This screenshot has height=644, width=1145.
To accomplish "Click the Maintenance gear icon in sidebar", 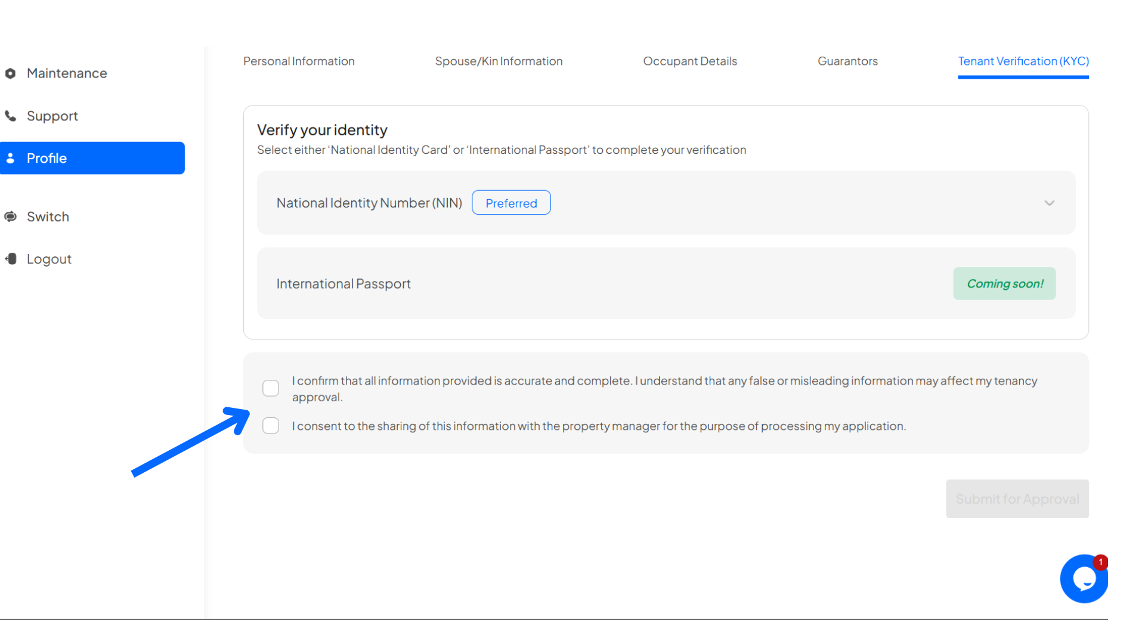I will [x=10, y=73].
